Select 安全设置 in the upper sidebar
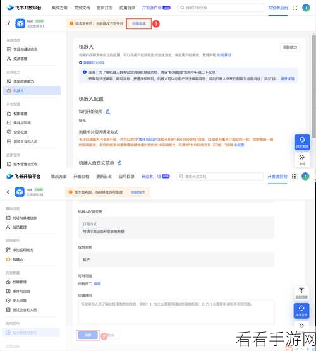This screenshot has width=316, height=351. [32, 132]
